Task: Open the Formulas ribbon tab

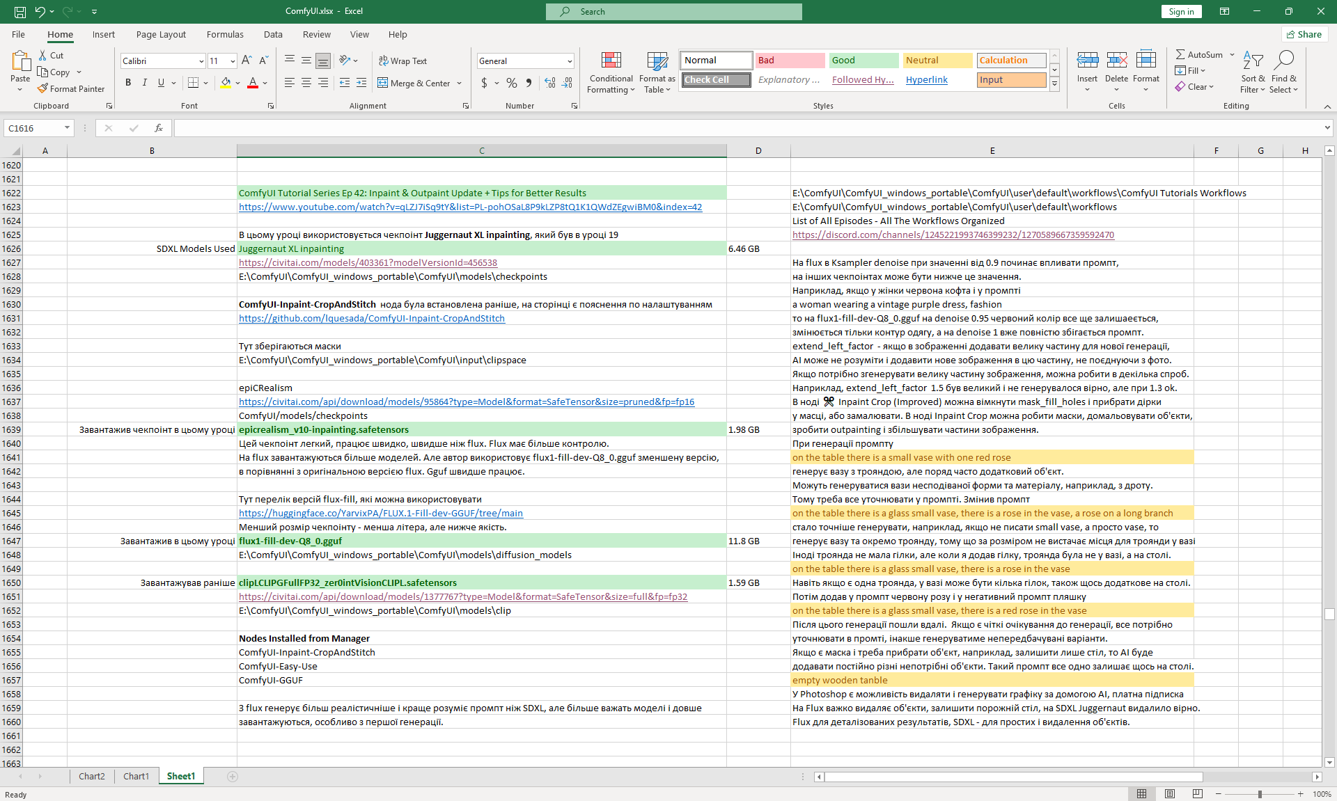Action: click(225, 34)
